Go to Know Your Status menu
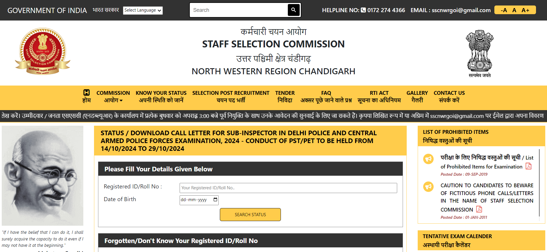Screen dimensions: 547x252 click(x=161, y=97)
